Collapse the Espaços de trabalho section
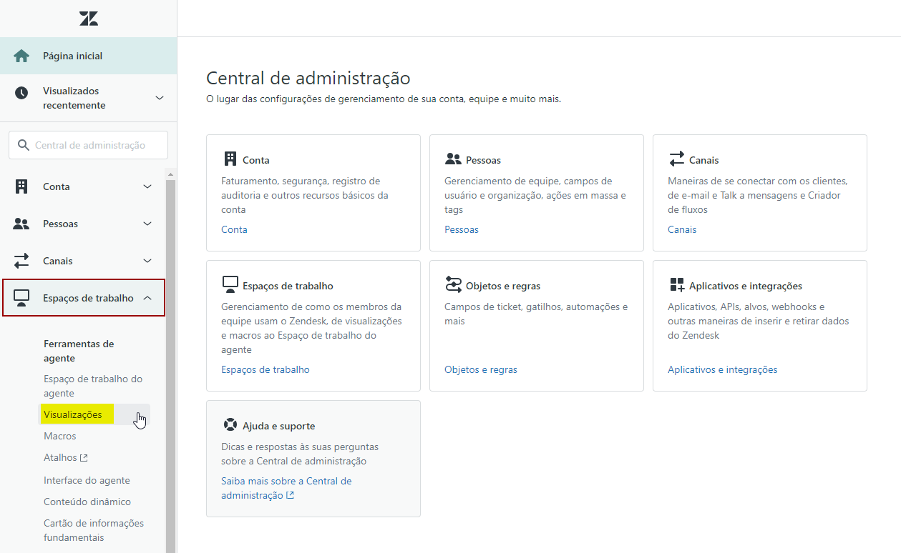The width and height of the screenshot is (901, 553). pyautogui.click(x=147, y=298)
